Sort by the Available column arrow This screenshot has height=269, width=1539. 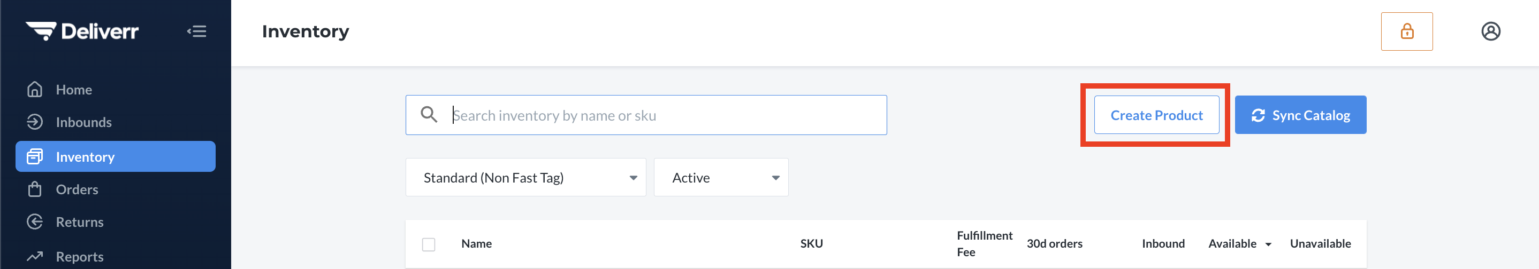pyautogui.click(x=1268, y=244)
